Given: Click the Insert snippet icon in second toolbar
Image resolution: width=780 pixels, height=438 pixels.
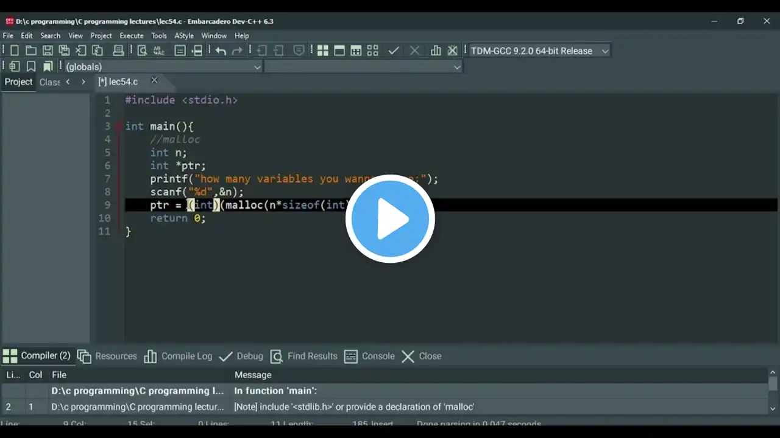Looking at the screenshot, I should (14, 66).
